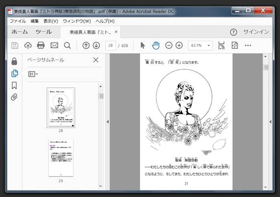Switch to the ホーム tab
Screen dimensions: 280x197
[20, 32]
